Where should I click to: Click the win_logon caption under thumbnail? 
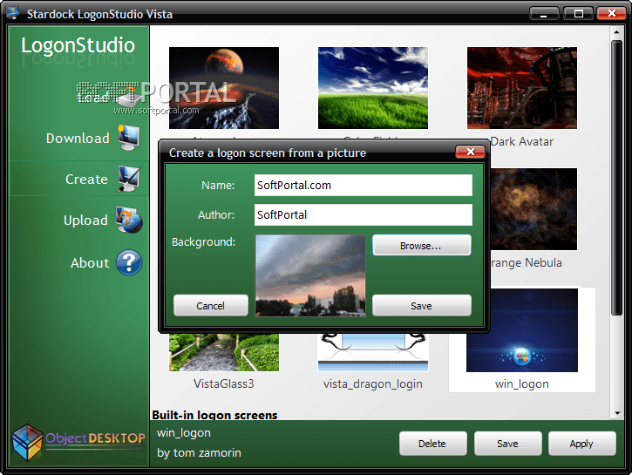click(522, 384)
